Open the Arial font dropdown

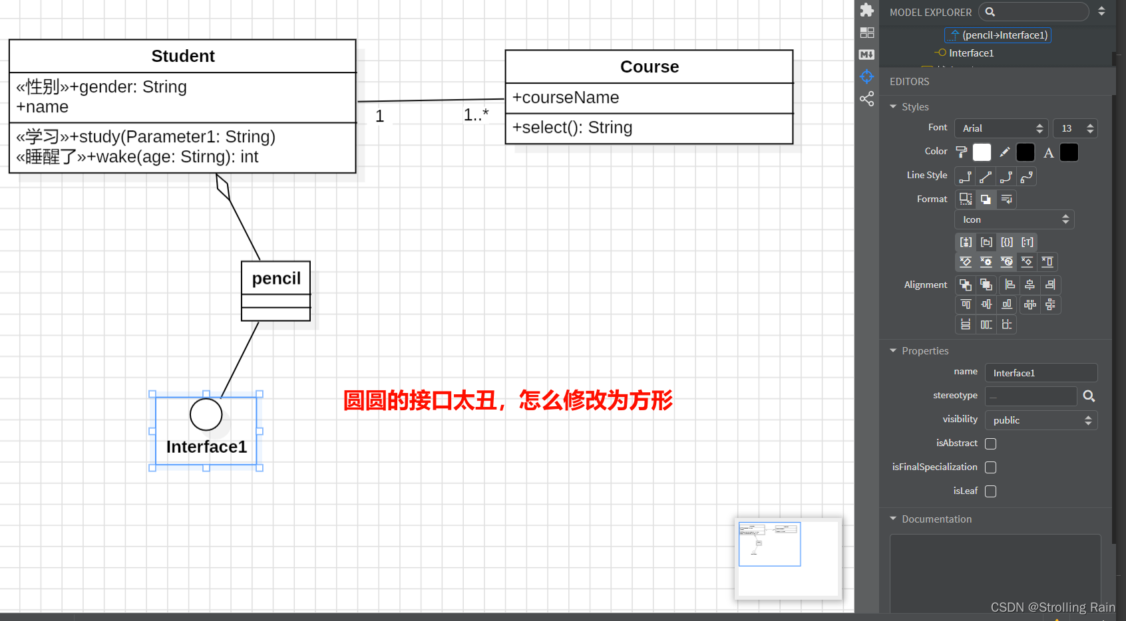coord(1002,128)
